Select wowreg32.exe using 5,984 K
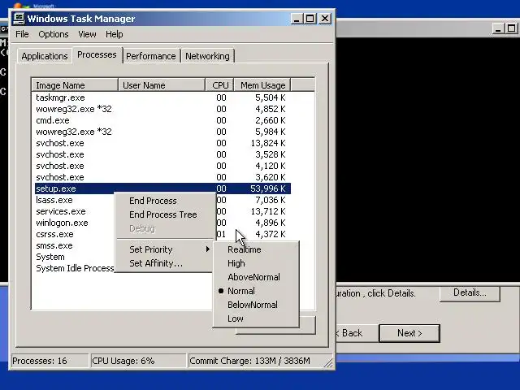Viewport: 520px width, 390px height. click(162, 132)
